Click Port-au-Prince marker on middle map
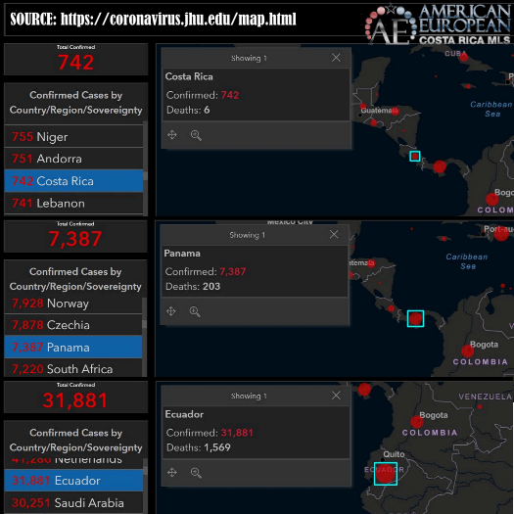 [x=501, y=234]
